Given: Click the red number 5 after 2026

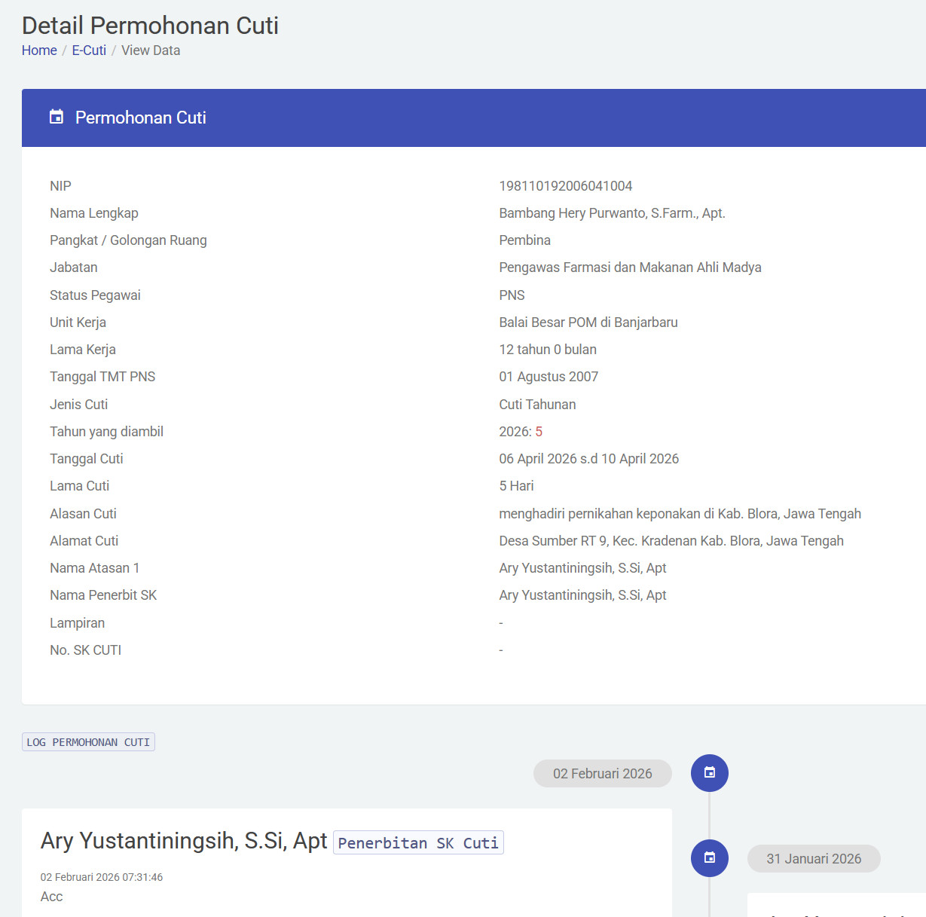Looking at the screenshot, I should click(539, 432).
